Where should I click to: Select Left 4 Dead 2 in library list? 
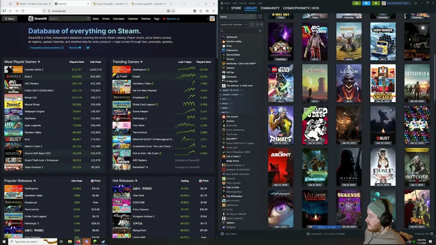coord(233,156)
